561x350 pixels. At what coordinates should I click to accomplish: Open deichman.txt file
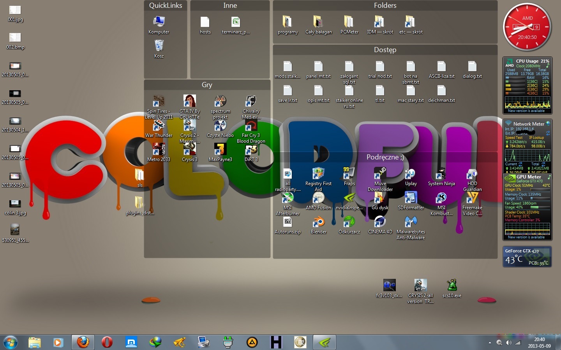coord(441,94)
